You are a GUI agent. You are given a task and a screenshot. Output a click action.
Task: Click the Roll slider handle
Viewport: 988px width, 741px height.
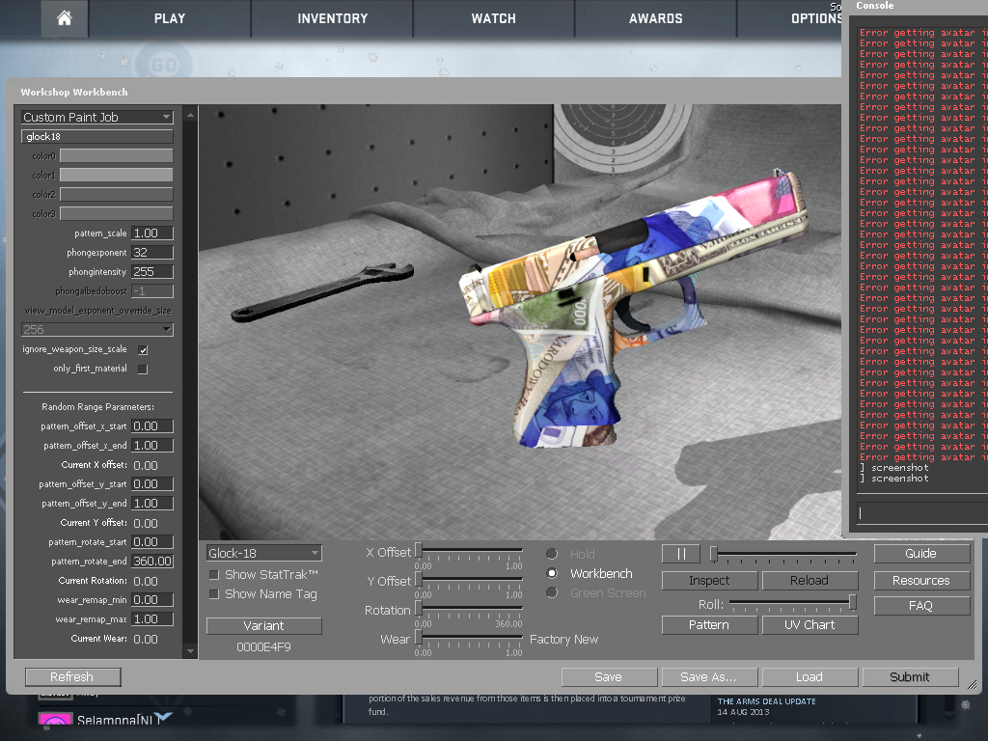(853, 602)
